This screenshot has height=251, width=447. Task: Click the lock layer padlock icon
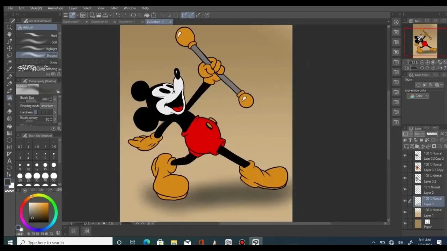coord(421,140)
